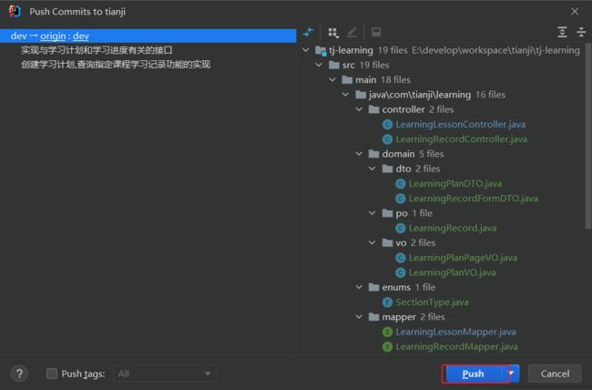Click the file tree vertical scrollbar
Screen dimensions: 592x390
587,136
